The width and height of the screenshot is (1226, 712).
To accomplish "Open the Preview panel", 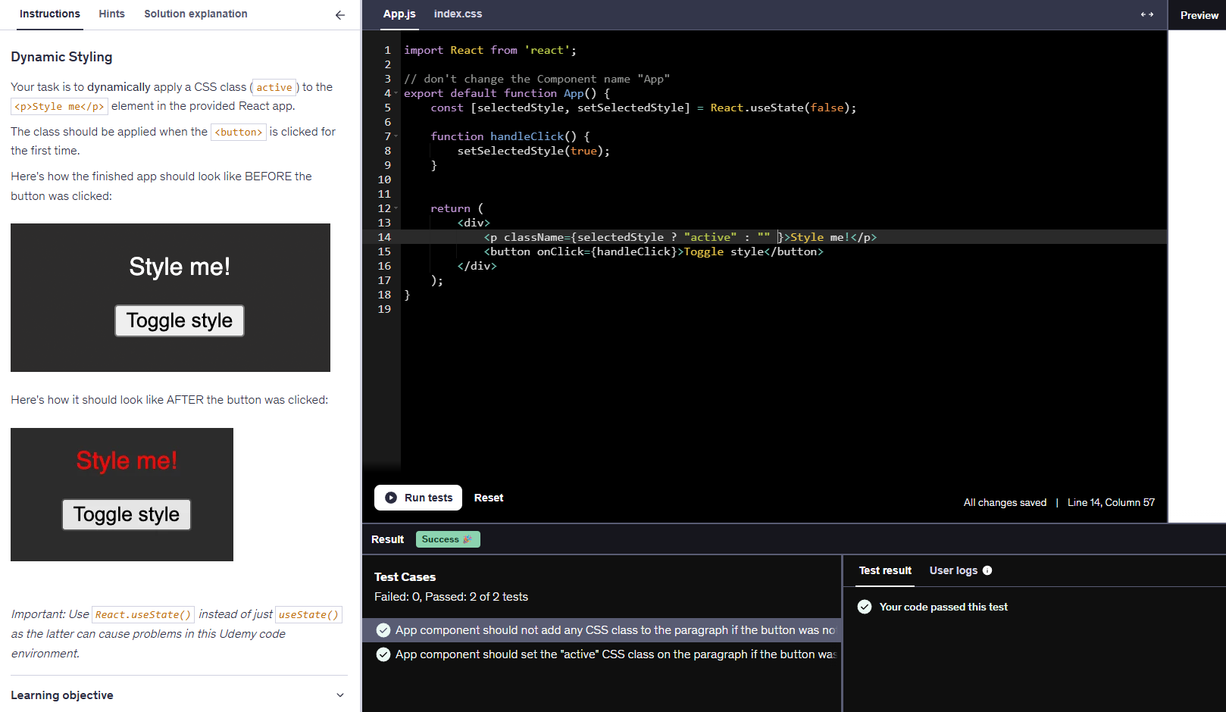I will (x=1199, y=15).
